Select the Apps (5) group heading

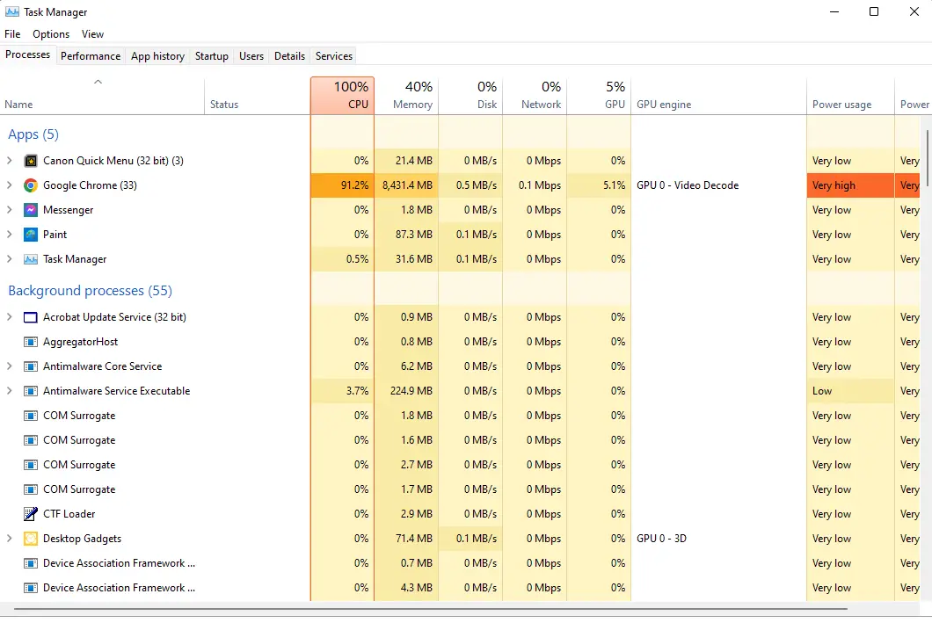click(33, 134)
